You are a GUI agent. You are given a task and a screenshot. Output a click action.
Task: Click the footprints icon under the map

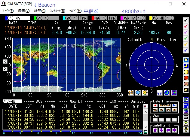tap(131, 92)
